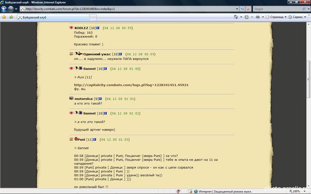Open the Сервис menu
311x194 pixels.
pos(297,17)
